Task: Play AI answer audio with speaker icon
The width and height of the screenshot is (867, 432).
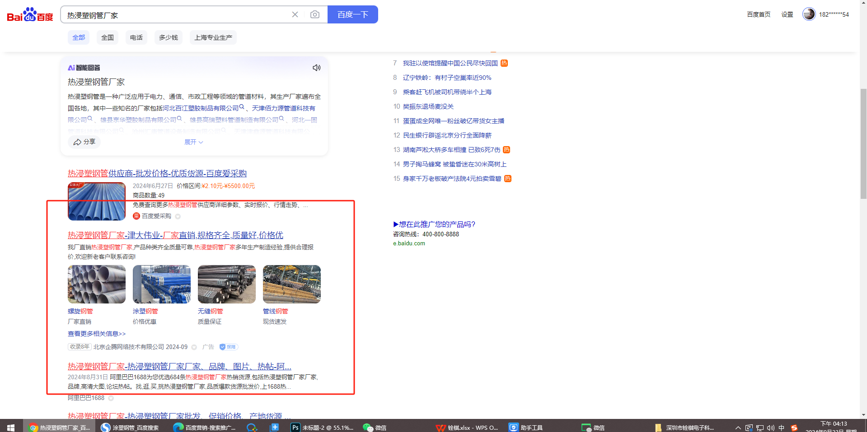Action: pyautogui.click(x=316, y=68)
